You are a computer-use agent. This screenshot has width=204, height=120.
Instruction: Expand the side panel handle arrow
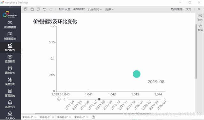[22, 54]
